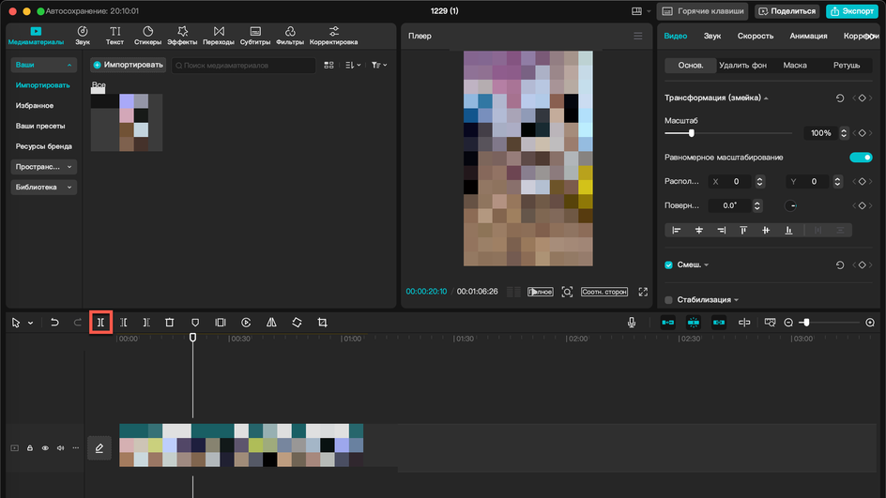Switch to Скорость tab in inspector

(755, 37)
